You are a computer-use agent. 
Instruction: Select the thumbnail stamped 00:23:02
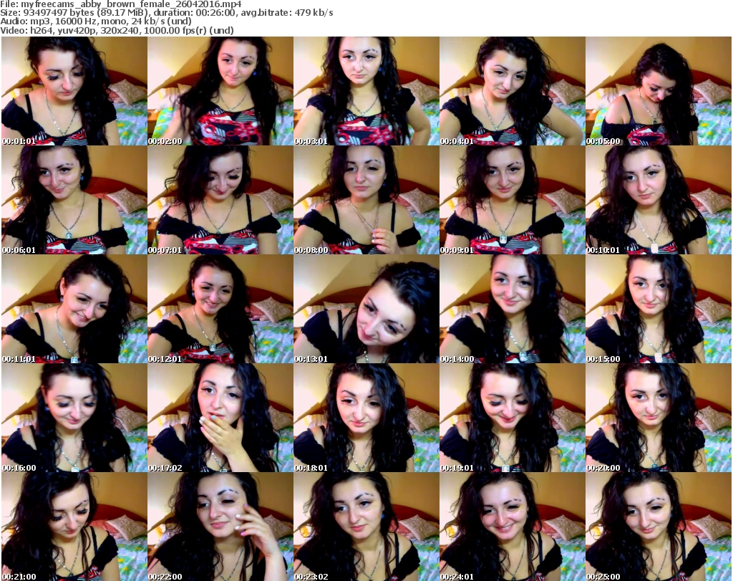[x=366, y=527]
